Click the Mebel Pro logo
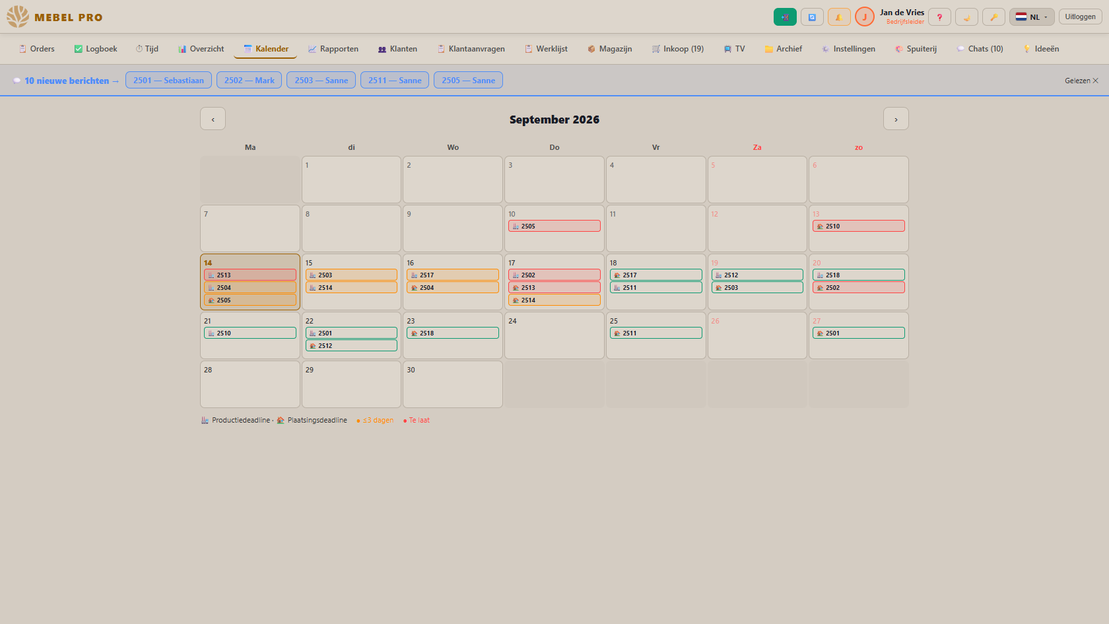Viewport: 1109px width, 624px height. (55, 17)
